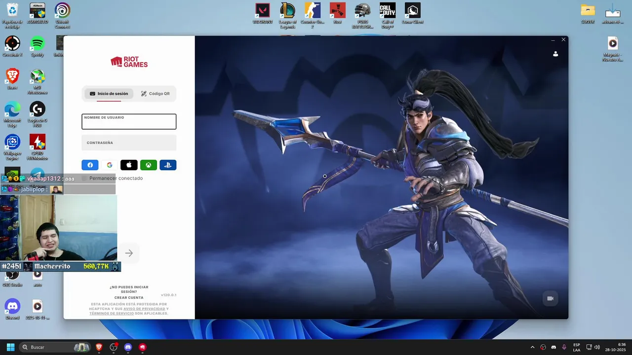Open Discord from the taskbar
The width and height of the screenshot is (632, 355).
point(128,347)
